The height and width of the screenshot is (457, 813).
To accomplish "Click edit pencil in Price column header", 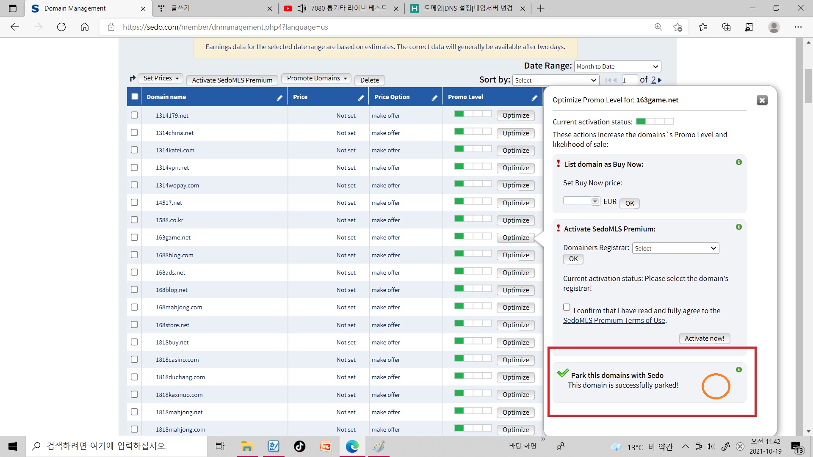I will pos(361,98).
